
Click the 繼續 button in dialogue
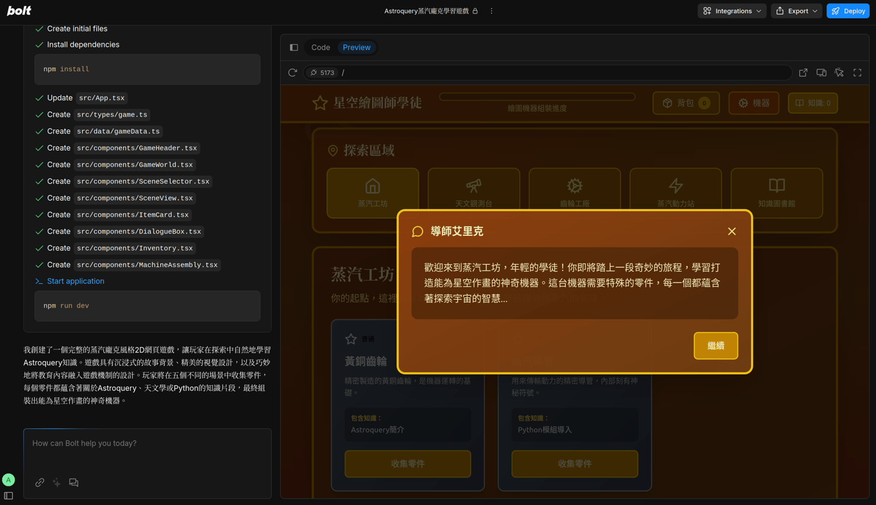point(716,346)
